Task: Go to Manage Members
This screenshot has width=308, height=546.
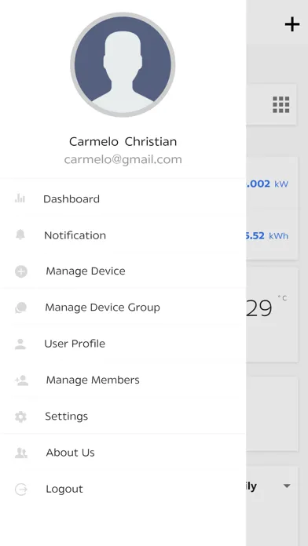Action: [x=123, y=380]
